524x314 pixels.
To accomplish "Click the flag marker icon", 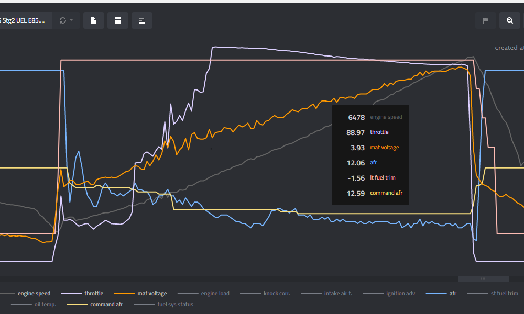I will pos(486,20).
